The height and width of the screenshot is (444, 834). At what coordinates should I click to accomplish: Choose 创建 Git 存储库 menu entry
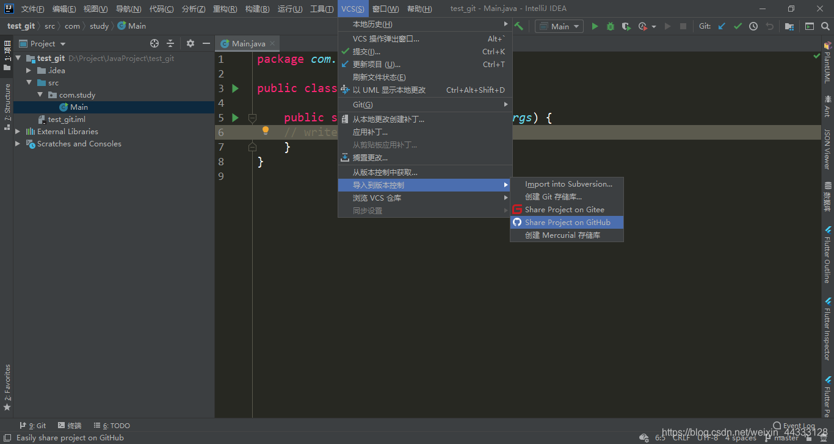tap(567, 197)
